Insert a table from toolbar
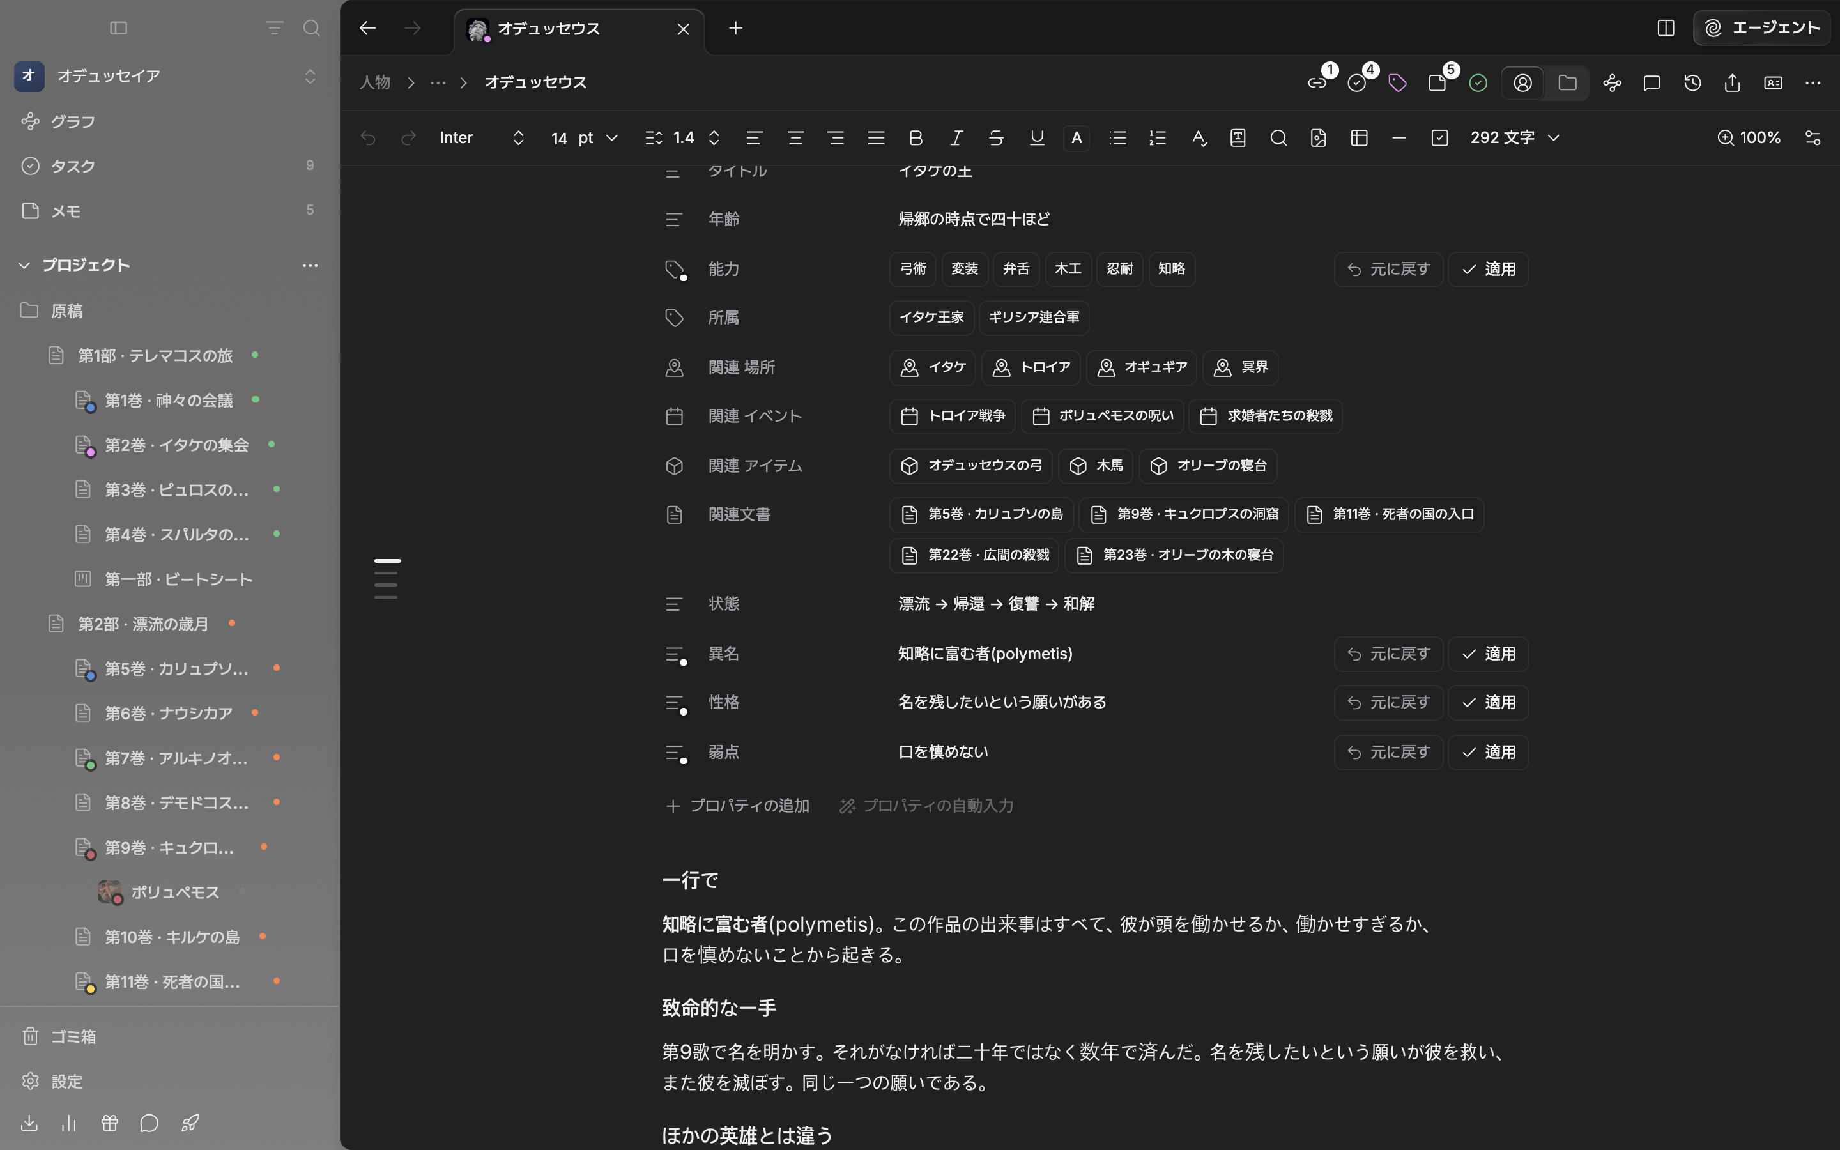Screen dimensions: 1840x1150 pos(1360,137)
